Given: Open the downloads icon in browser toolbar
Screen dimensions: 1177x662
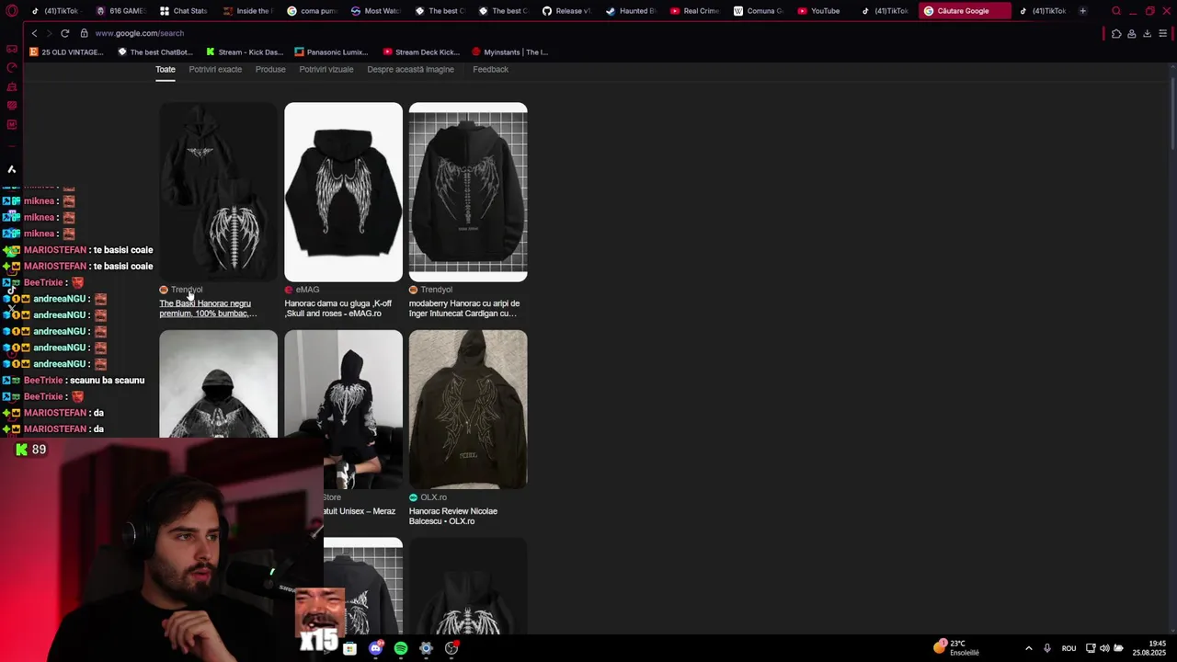Looking at the screenshot, I should click(x=1147, y=34).
